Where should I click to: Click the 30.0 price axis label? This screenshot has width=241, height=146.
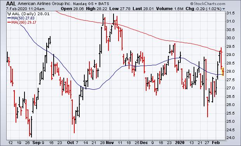(x=231, y=38)
